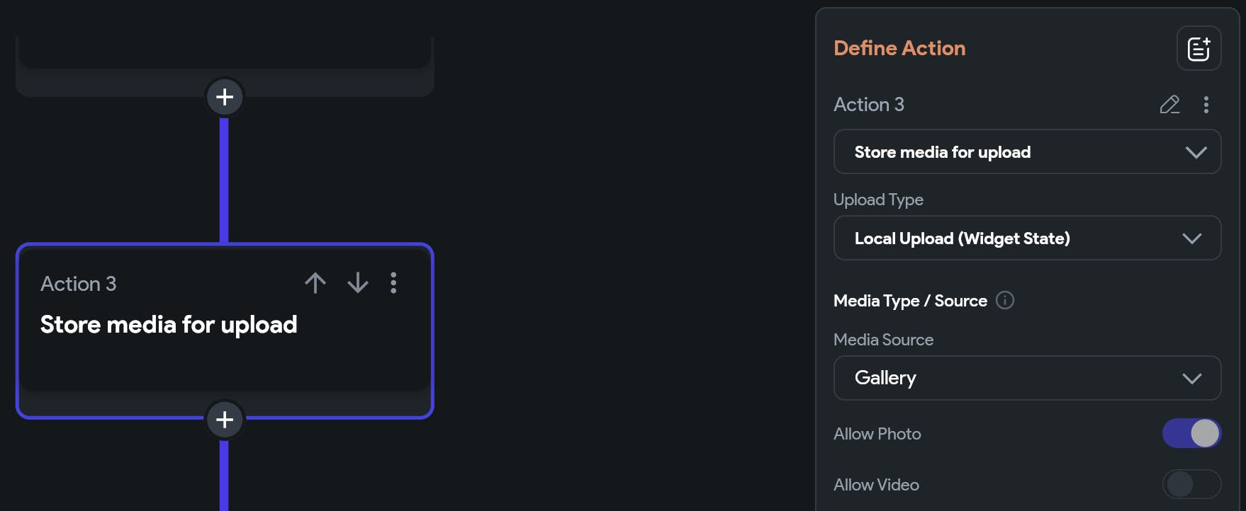Viewport: 1246px width, 511px height.
Task: Select the partially visible action card above
Action: point(225,52)
